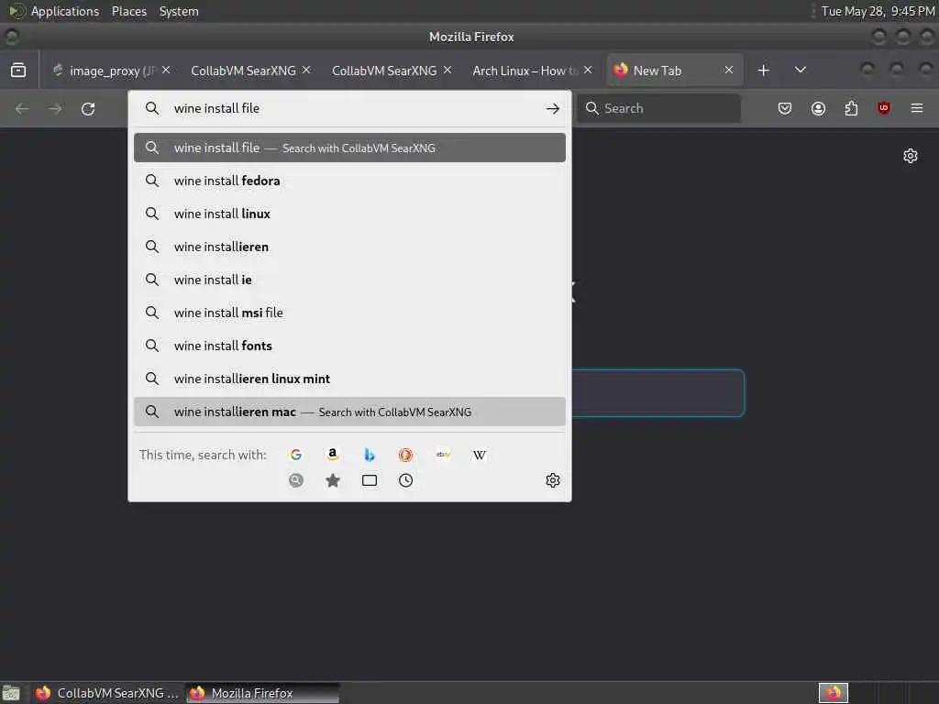Image resolution: width=939 pixels, height=704 pixels.
Task: List all tabs chevron dropdown
Action: 800,70
